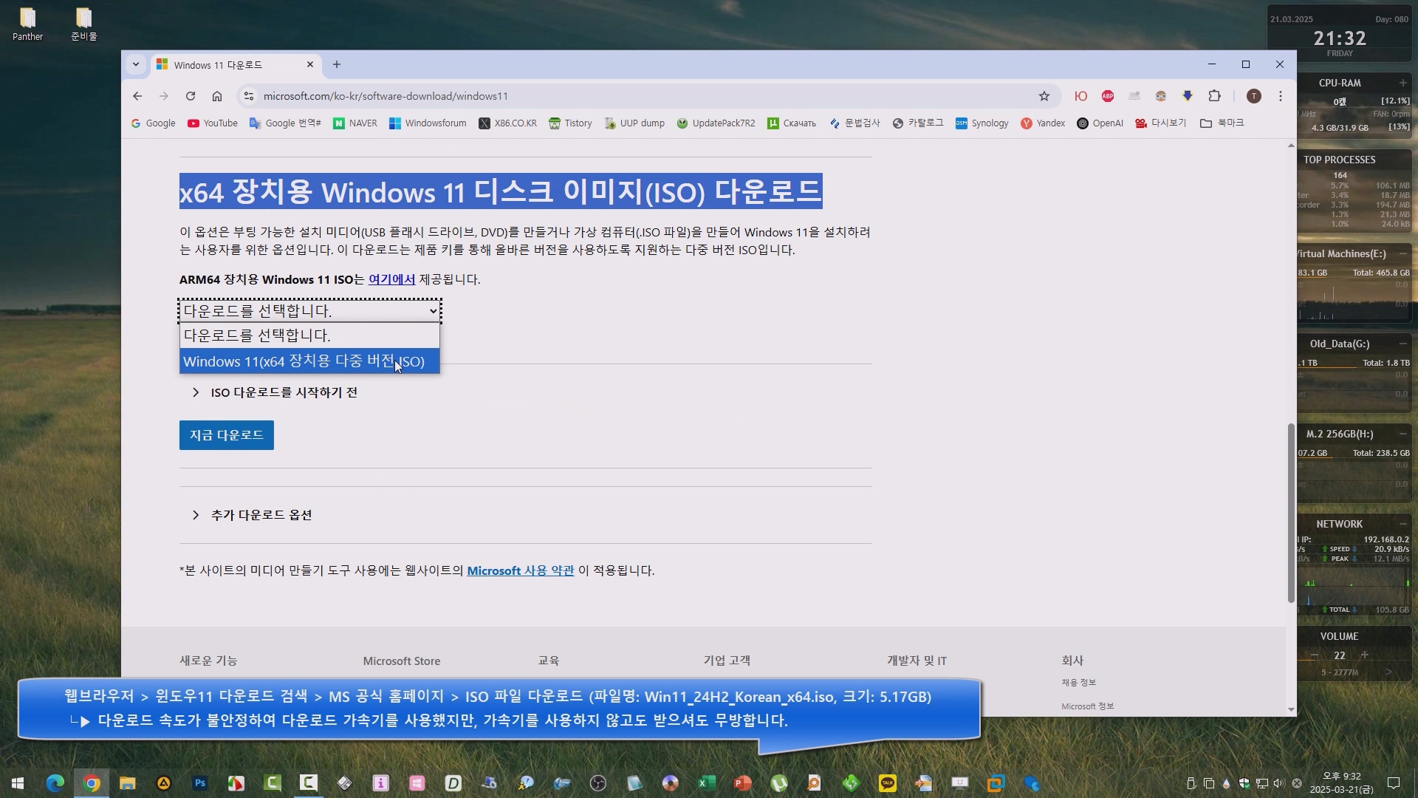The width and height of the screenshot is (1418, 798).
Task: Expand the CPU-RAM widget plus button
Action: 1402,83
